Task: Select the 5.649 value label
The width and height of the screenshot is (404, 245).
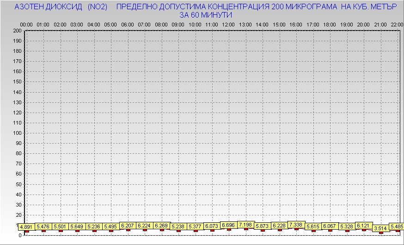Action: [77, 226]
